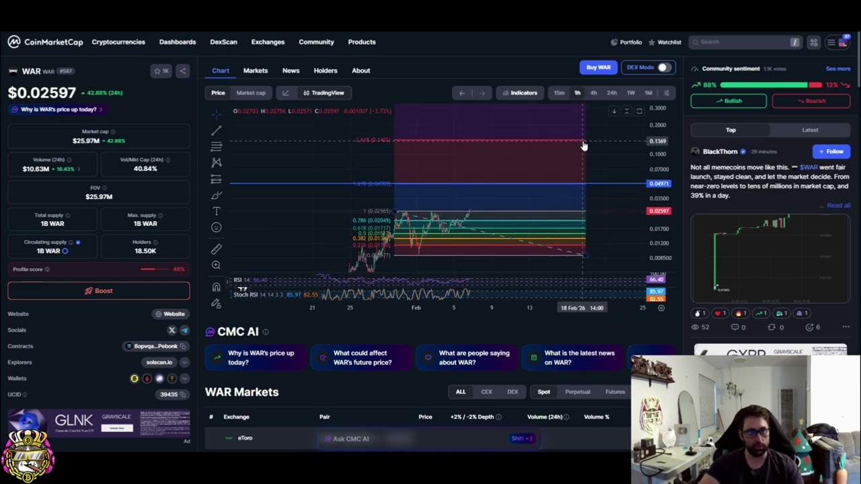Click the chart download arrow icon

coord(613,111)
